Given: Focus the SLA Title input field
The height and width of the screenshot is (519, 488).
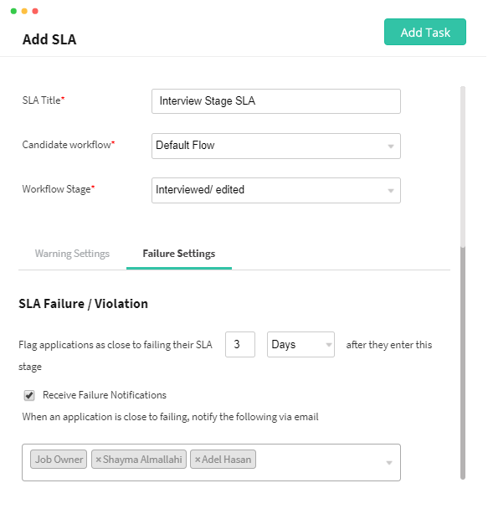Looking at the screenshot, I should (276, 101).
